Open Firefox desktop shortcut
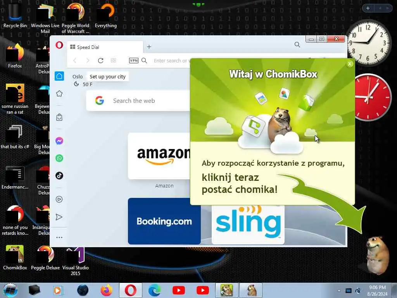The height and width of the screenshot is (298, 397). (x=15, y=56)
